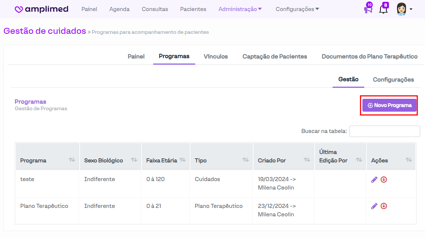
Task: Open the megaphone announcements icon
Action: point(368,10)
